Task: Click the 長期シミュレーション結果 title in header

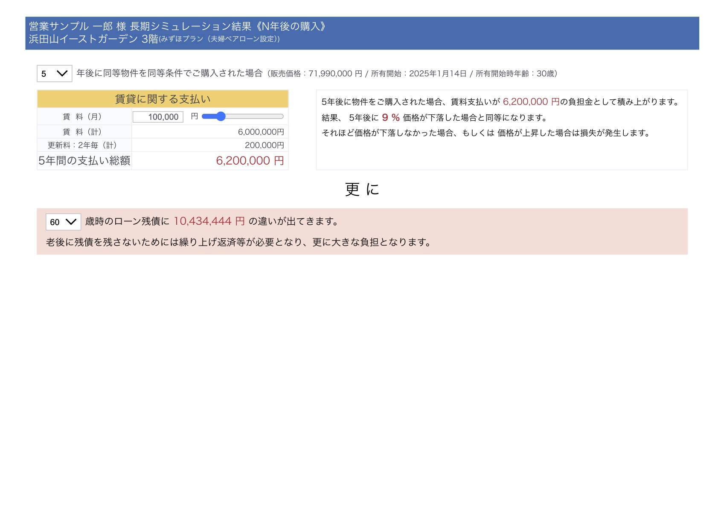Action: (x=191, y=26)
